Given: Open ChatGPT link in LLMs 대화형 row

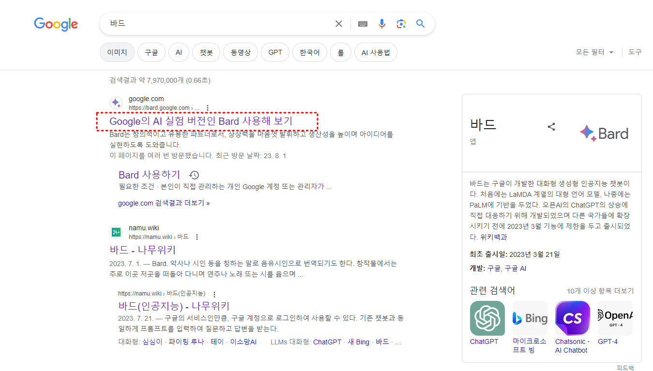Looking at the screenshot, I should (x=327, y=342).
